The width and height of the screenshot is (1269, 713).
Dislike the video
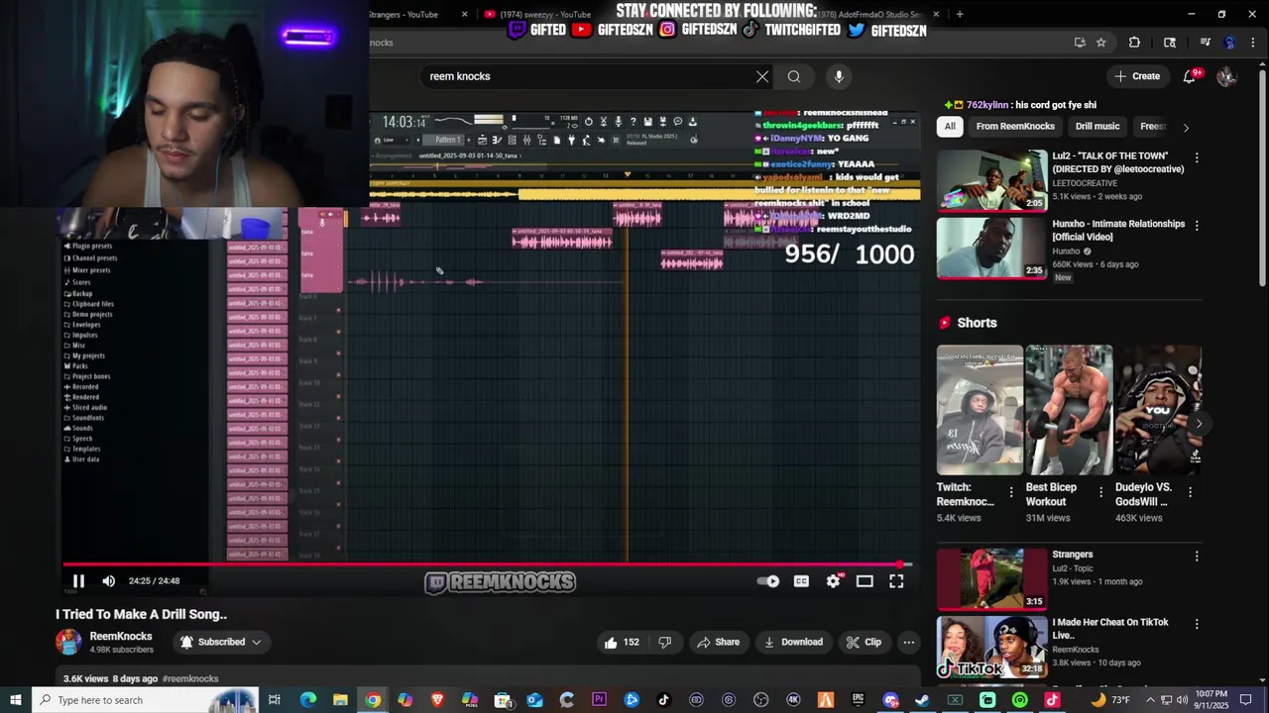point(664,642)
